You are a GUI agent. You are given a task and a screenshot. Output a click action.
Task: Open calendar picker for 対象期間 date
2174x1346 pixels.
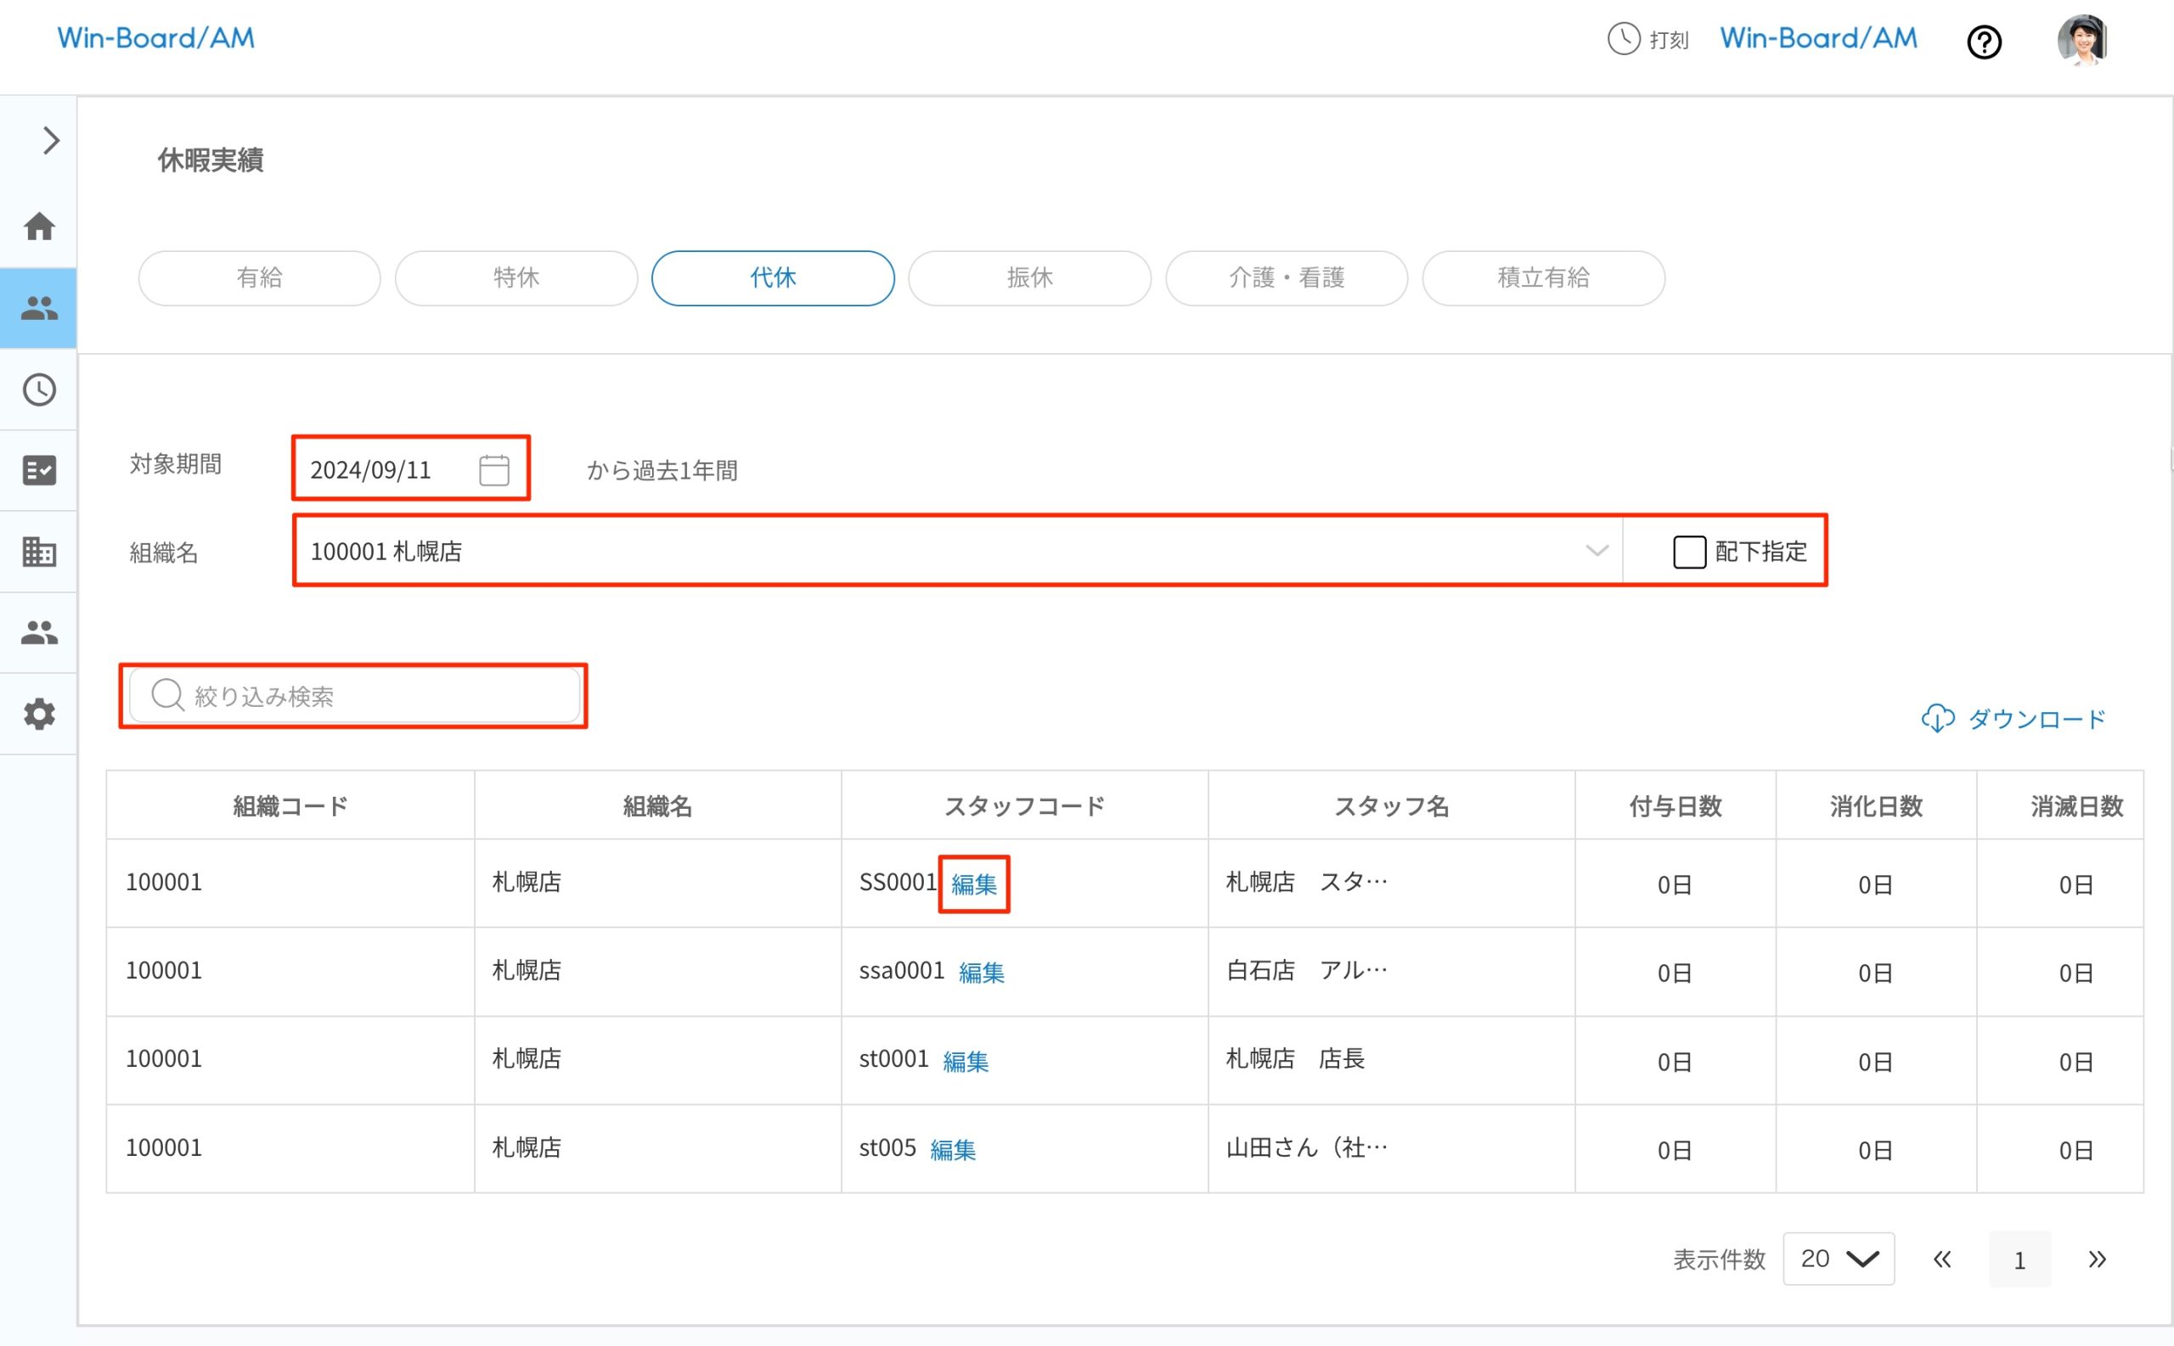(x=494, y=469)
